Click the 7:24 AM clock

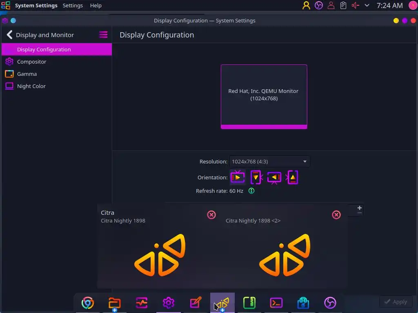(x=389, y=6)
